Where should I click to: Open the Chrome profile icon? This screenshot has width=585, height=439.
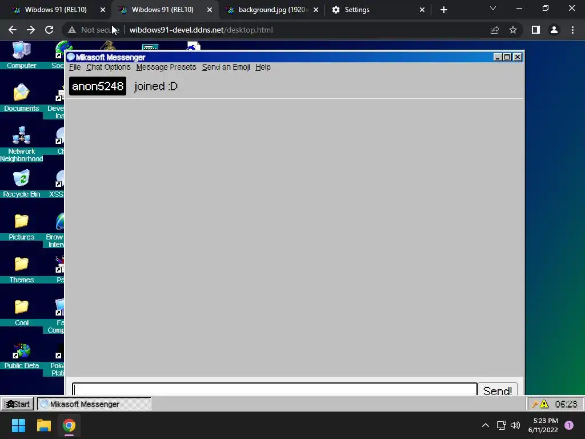click(554, 30)
